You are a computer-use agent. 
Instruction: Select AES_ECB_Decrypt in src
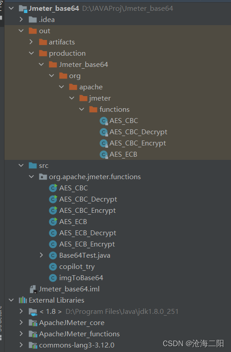87,233
